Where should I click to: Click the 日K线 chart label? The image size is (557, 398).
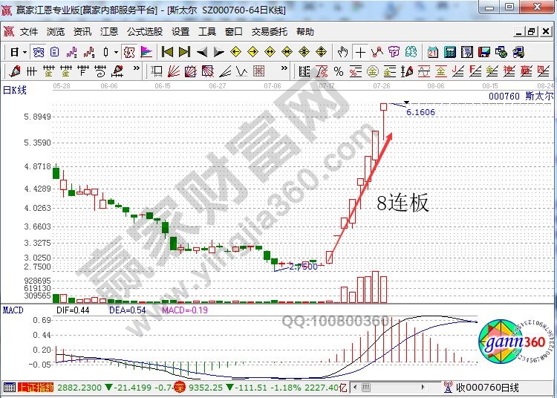(x=15, y=90)
